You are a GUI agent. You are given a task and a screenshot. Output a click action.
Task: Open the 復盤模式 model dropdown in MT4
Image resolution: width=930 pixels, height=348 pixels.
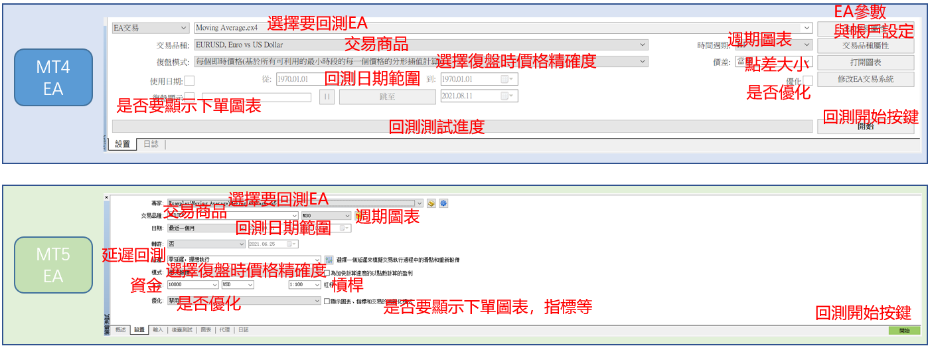pyautogui.click(x=421, y=62)
